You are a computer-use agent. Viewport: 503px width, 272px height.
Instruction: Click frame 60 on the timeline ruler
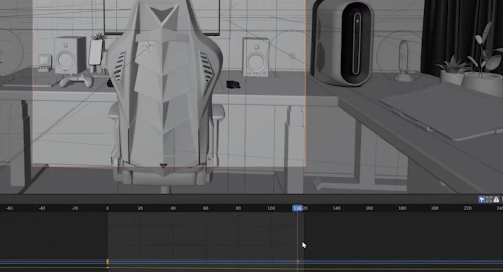coord(206,208)
